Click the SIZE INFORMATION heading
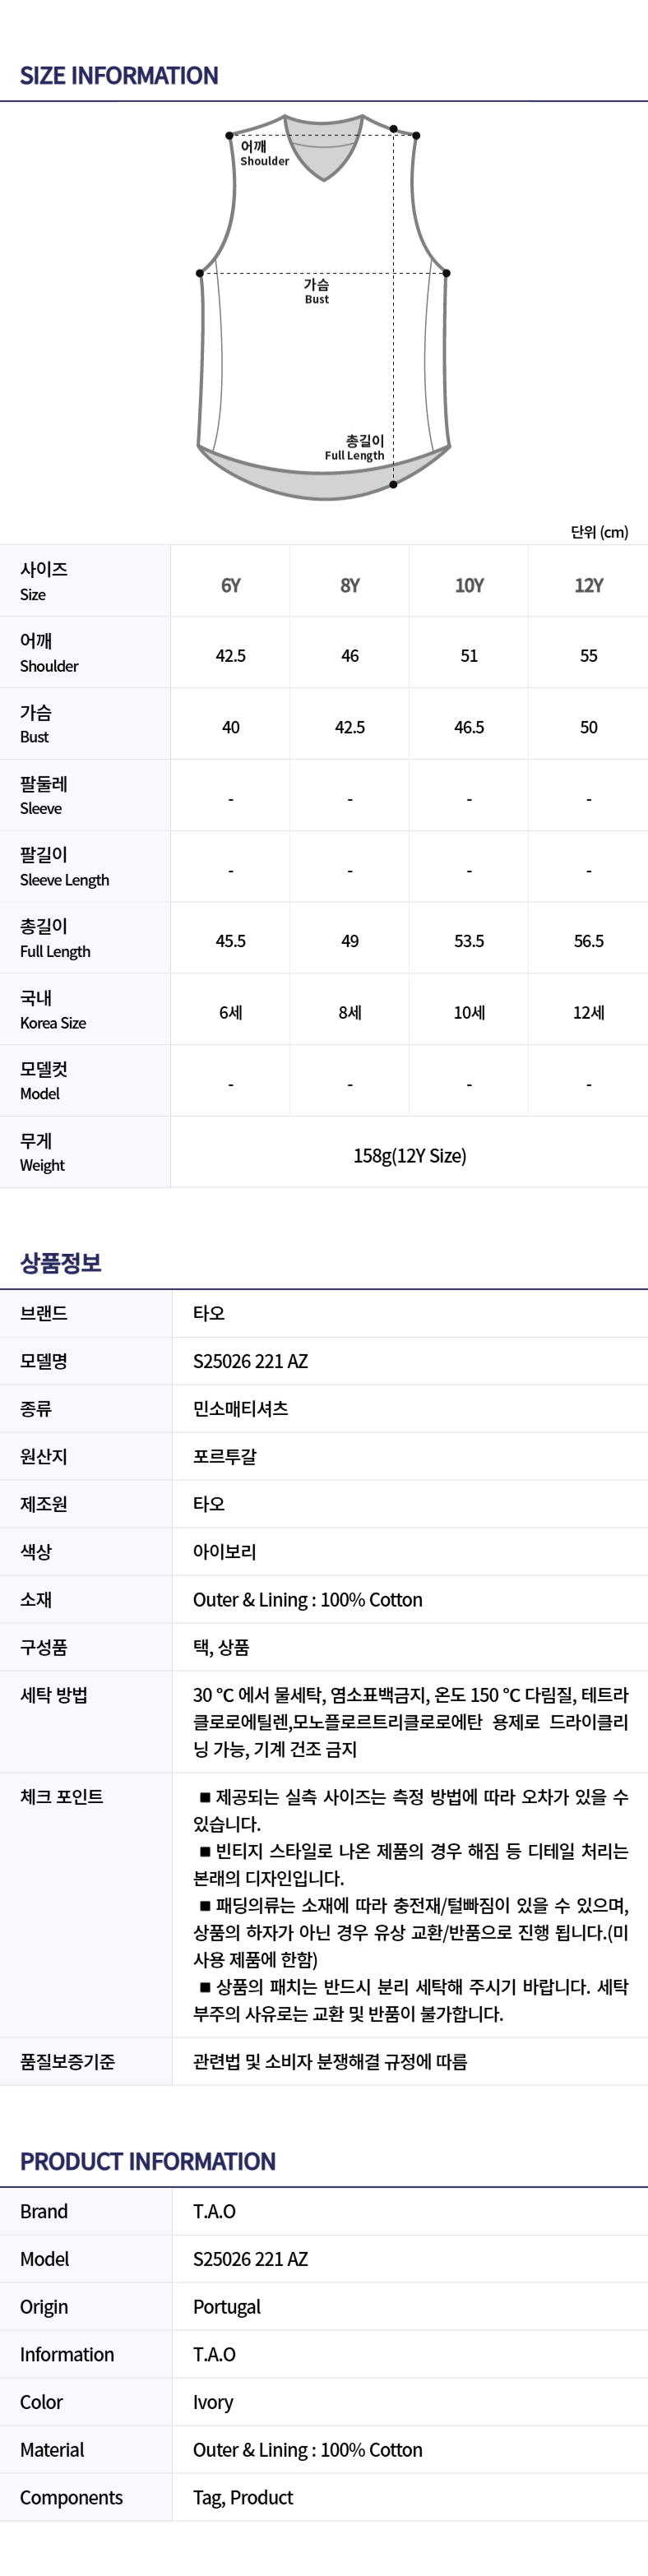This screenshot has width=648, height=2576. (119, 76)
